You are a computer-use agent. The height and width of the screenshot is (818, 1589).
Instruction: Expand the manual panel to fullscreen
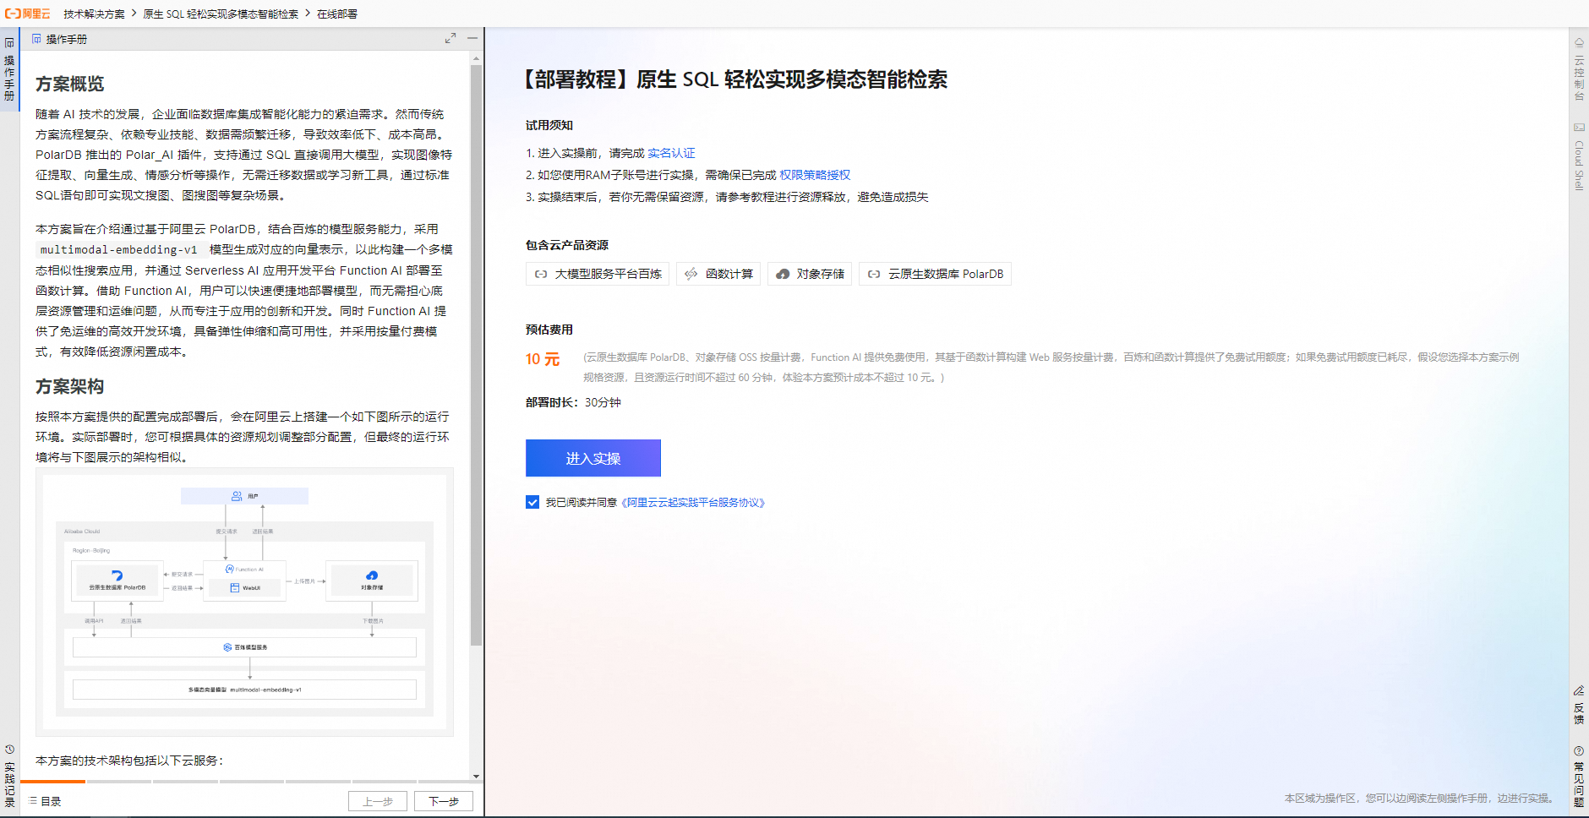[450, 39]
